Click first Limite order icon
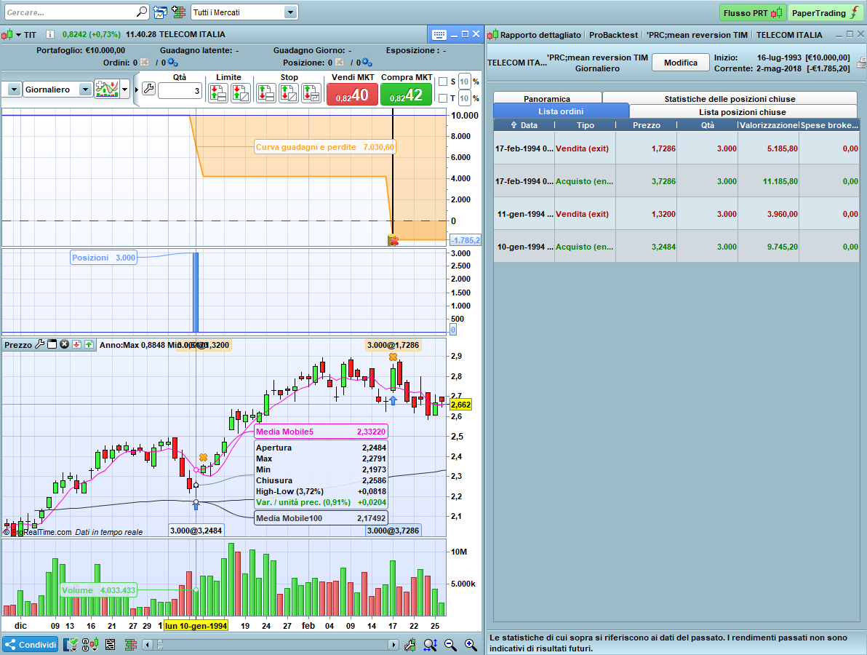Viewport: 867px width, 655px height. (218, 93)
